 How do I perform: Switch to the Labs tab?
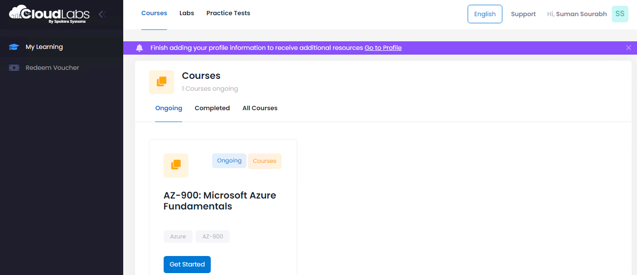(x=186, y=13)
